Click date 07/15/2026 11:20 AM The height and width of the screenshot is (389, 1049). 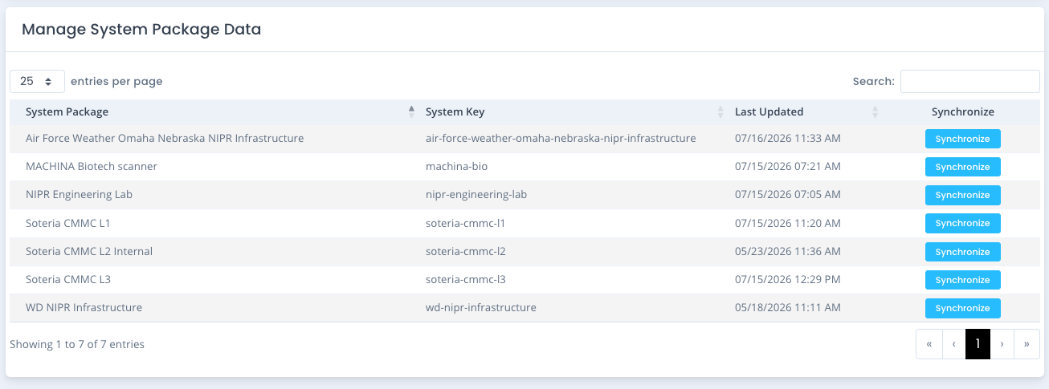(x=788, y=223)
